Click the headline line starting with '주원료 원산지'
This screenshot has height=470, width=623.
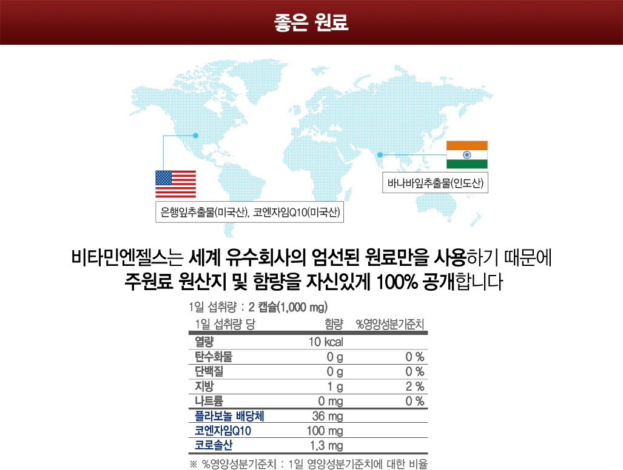coord(314,281)
